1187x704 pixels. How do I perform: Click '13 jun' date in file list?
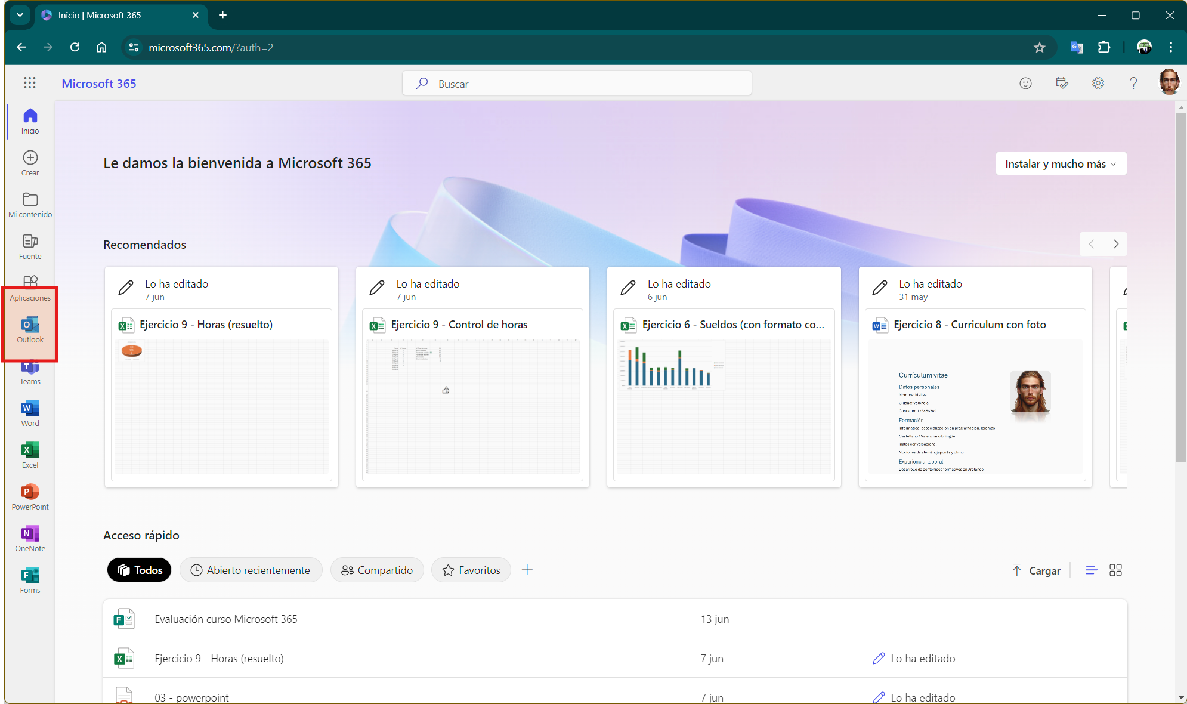(715, 619)
